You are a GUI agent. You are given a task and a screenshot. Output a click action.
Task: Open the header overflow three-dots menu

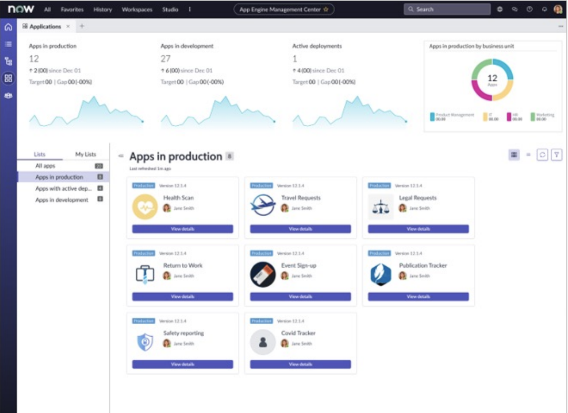click(x=190, y=9)
